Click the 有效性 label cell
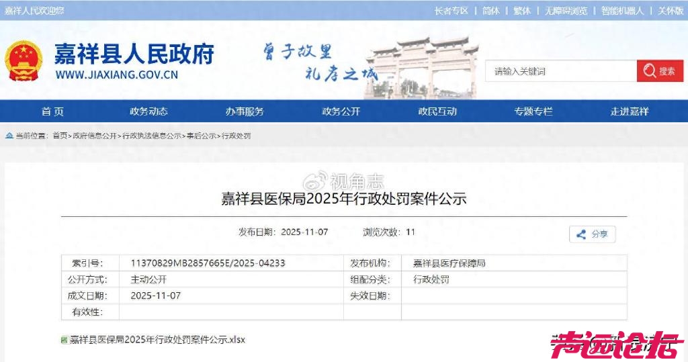The width and height of the screenshot is (688, 362). pyautogui.click(x=90, y=312)
